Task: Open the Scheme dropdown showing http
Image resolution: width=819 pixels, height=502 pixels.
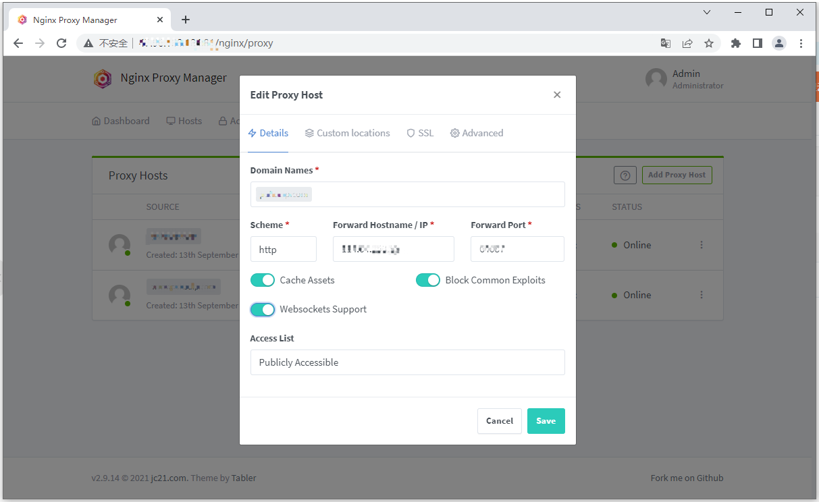Action: (283, 249)
